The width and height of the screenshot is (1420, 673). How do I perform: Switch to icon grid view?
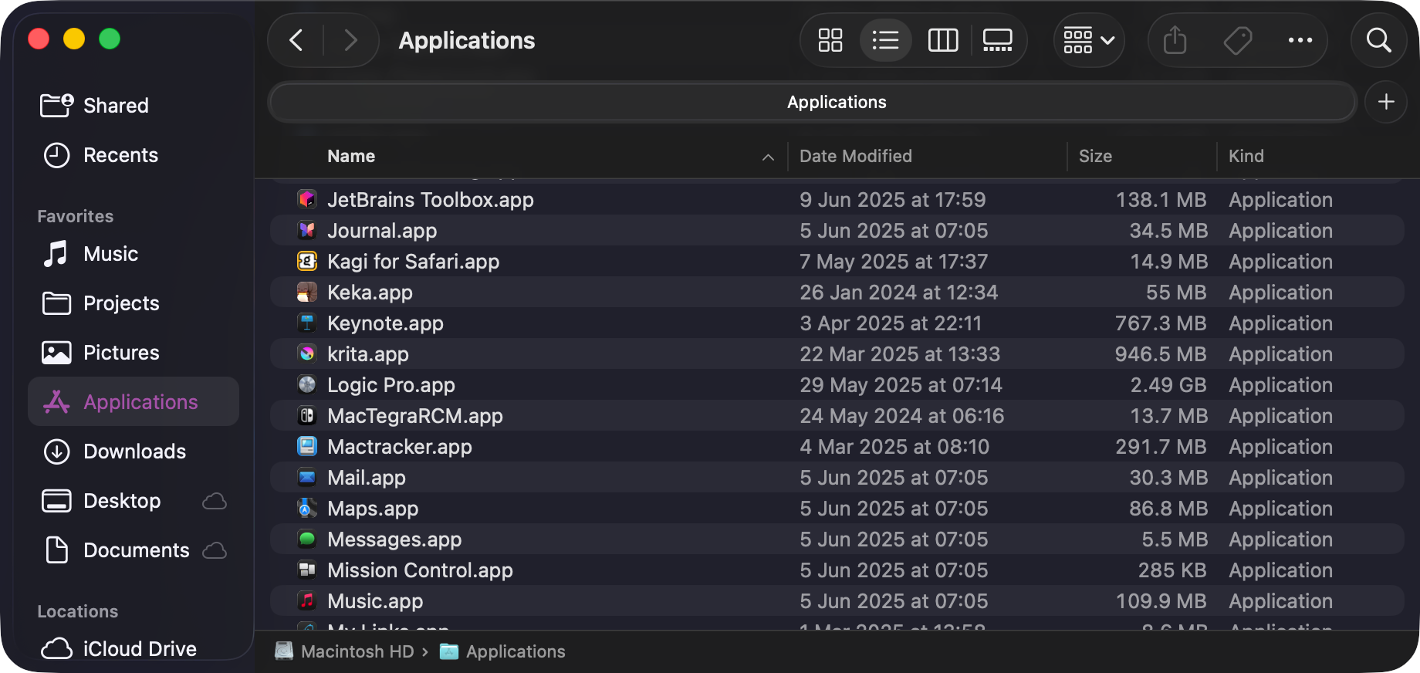[x=830, y=40]
